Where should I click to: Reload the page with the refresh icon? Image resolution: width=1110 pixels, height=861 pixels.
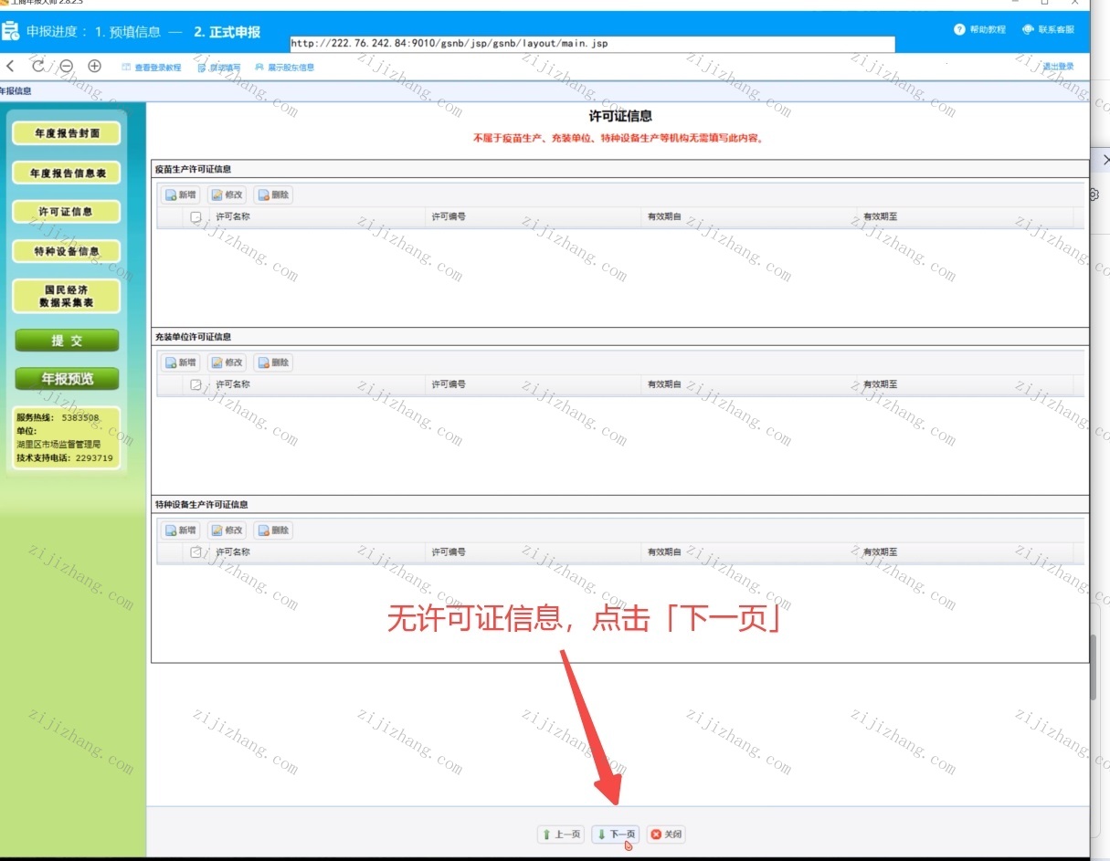[x=38, y=66]
